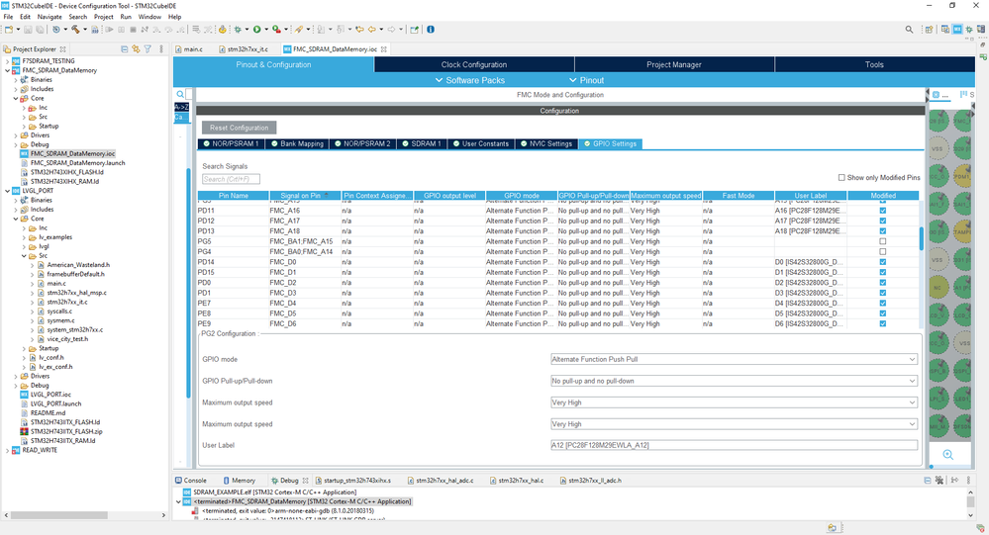Switch to the Debug perspective icon

point(969,29)
